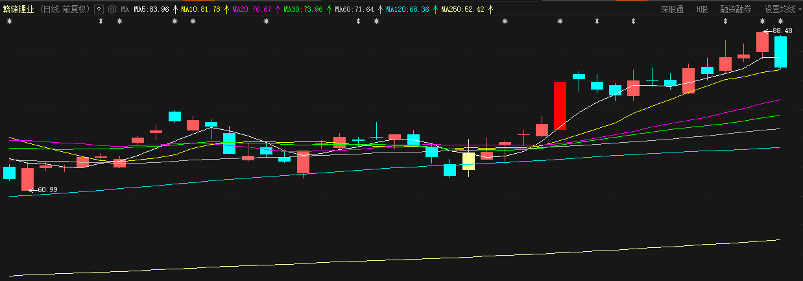Click the MA5:83.96 value

pyautogui.click(x=151, y=10)
